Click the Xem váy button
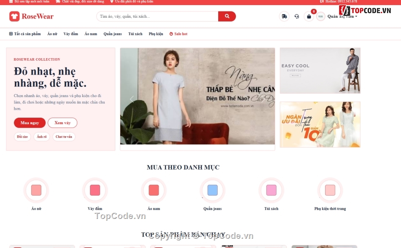This screenshot has width=401, height=248. click(62, 123)
